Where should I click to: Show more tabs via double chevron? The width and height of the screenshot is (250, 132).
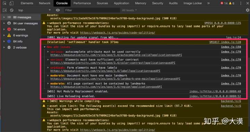[x=208, y=3]
